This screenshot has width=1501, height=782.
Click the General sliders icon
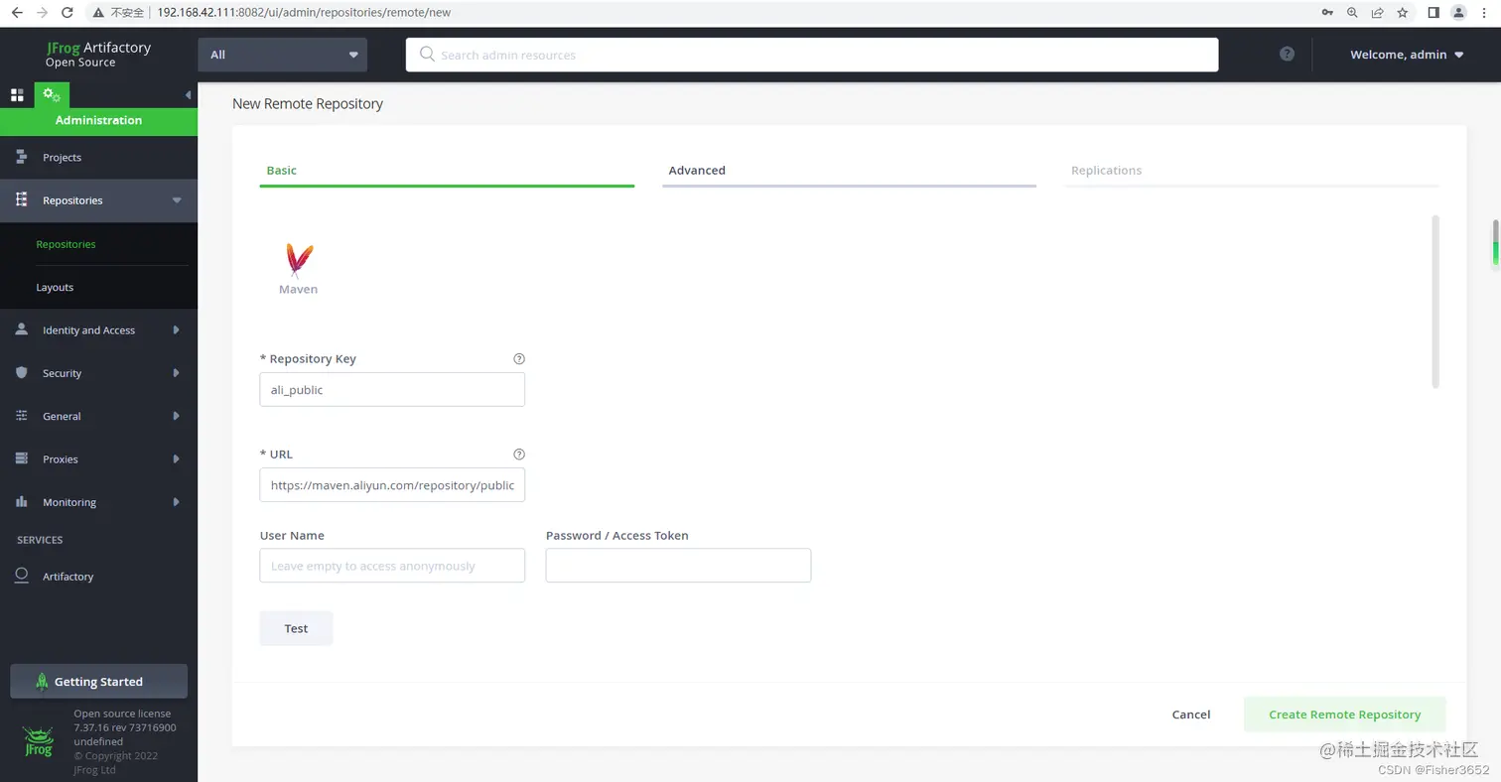(x=22, y=416)
